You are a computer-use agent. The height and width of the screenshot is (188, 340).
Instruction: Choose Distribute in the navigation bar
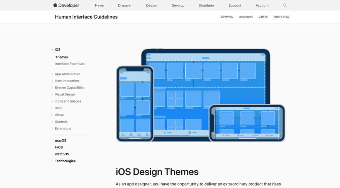coord(207,5)
